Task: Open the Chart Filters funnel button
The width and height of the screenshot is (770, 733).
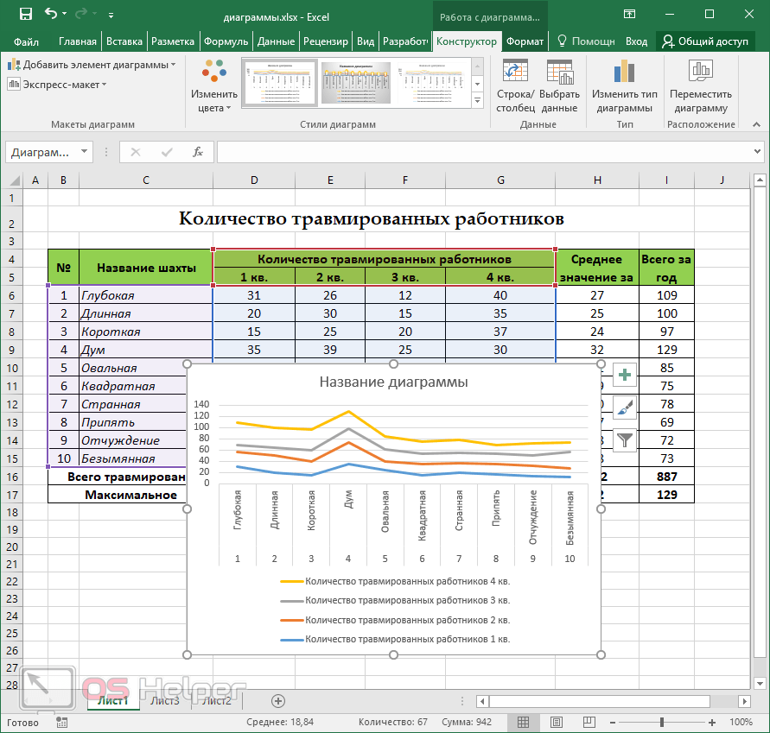Action: 624,440
